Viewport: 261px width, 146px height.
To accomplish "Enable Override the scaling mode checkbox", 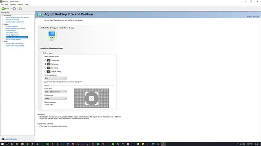I will 45,82.
